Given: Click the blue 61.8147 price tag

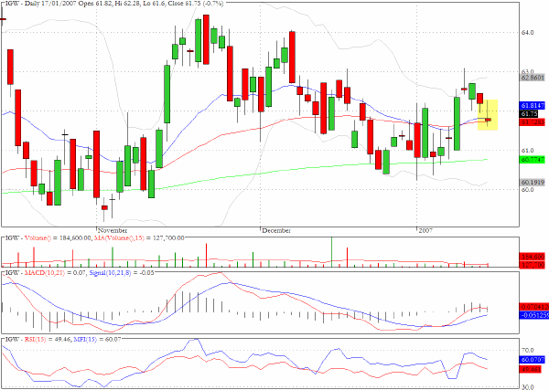Looking at the screenshot, I should [x=533, y=106].
